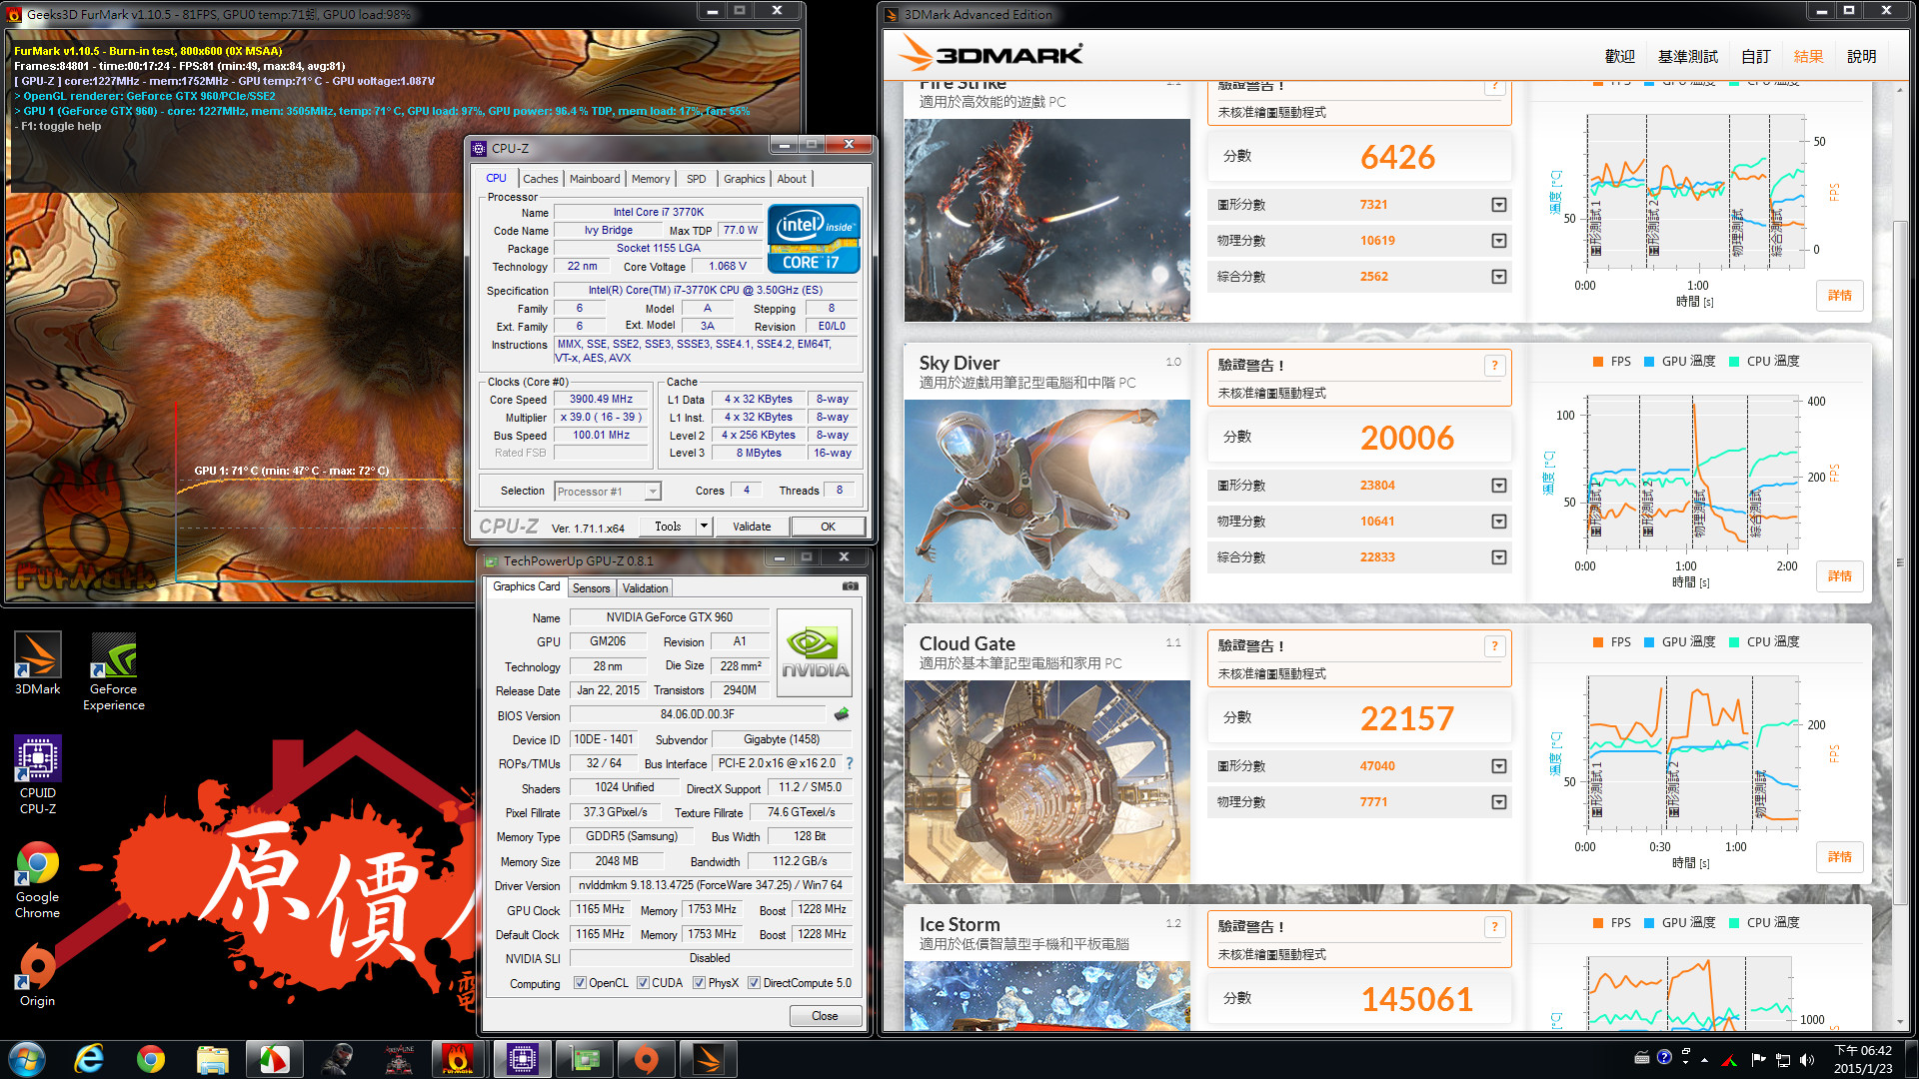Expand Cloud Gate physics score 7771
1919x1079 pixels.
point(1499,802)
